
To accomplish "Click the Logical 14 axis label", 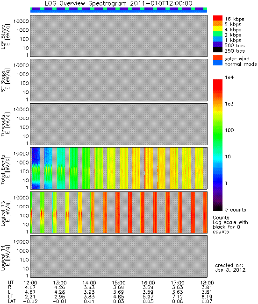I will [5, 257].
